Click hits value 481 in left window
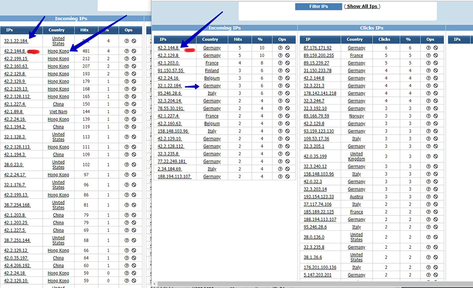 pos(86,51)
